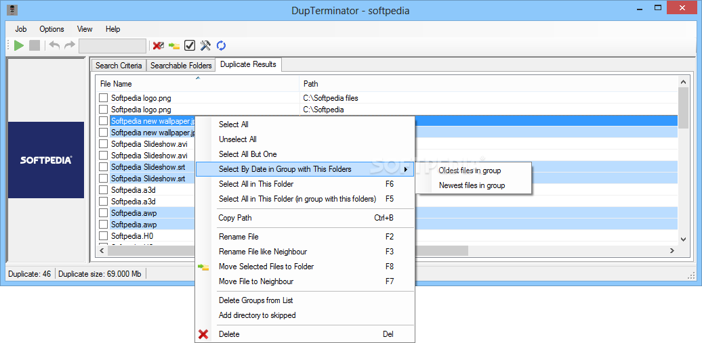Sort by the Path column header
The width and height of the screenshot is (702, 343).
click(x=489, y=84)
